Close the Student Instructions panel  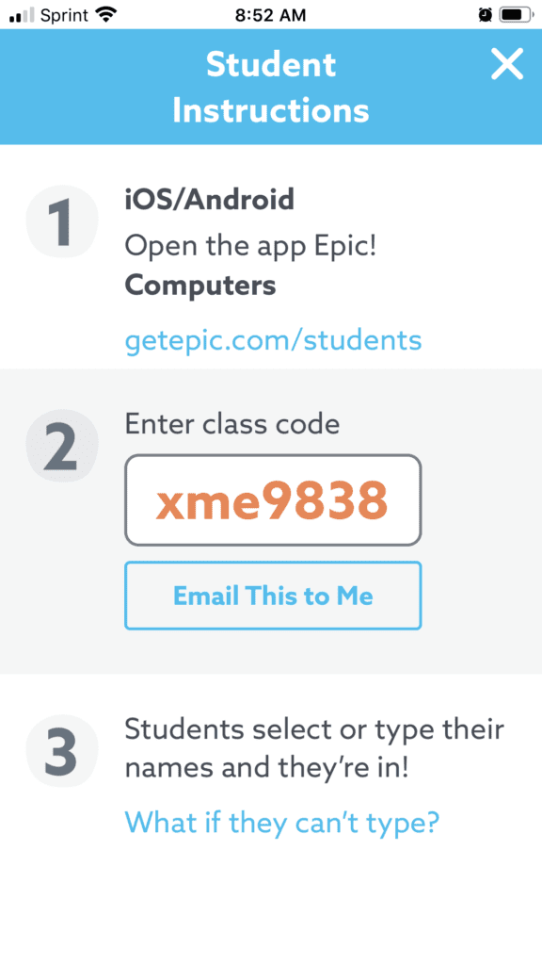point(507,64)
